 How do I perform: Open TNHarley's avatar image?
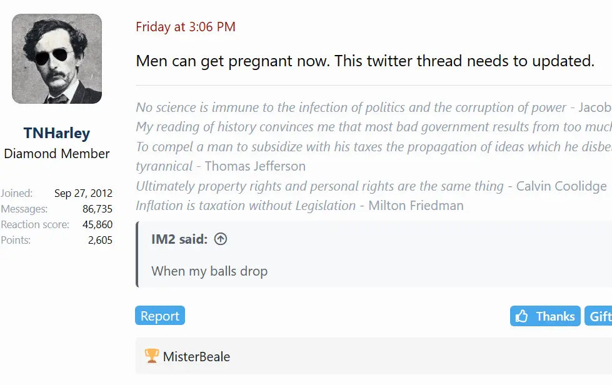[57, 59]
